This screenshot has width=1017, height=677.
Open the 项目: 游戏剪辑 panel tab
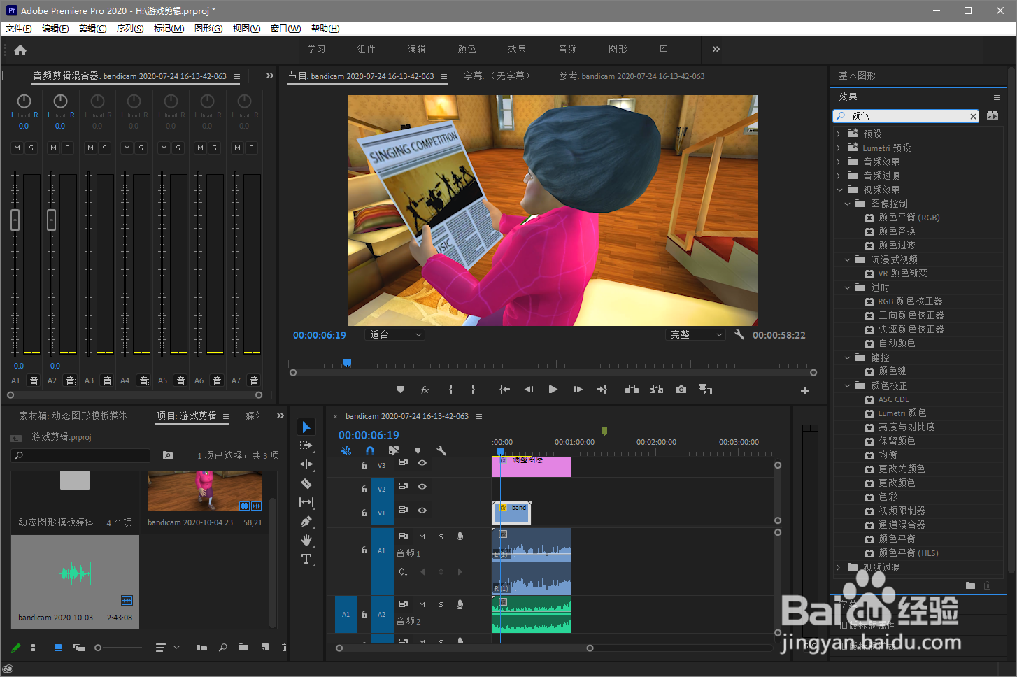click(x=187, y=415)
